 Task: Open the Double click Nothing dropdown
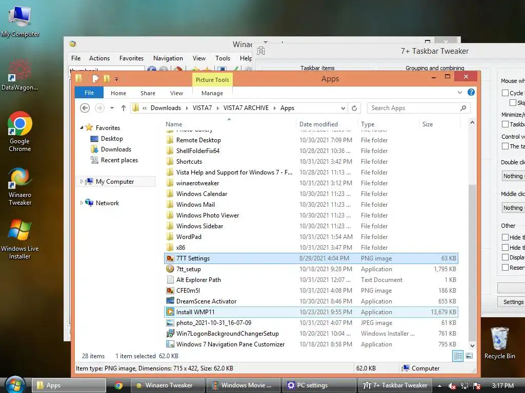click(513, 176)
